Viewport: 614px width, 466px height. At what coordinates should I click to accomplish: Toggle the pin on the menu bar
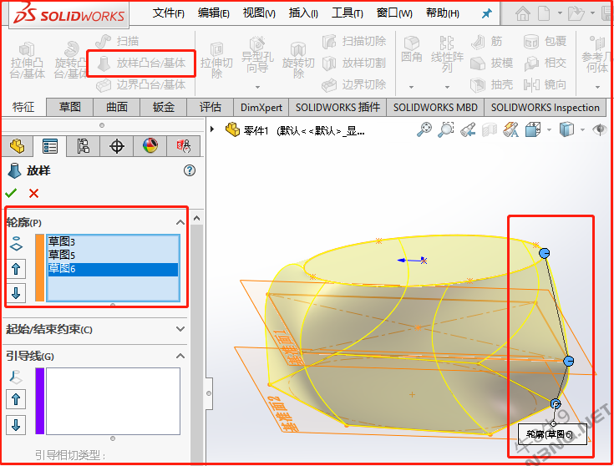pos(487,13)
